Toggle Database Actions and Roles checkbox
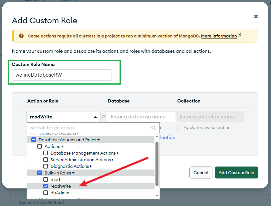The image size is (271, 206). click(34, 140)
